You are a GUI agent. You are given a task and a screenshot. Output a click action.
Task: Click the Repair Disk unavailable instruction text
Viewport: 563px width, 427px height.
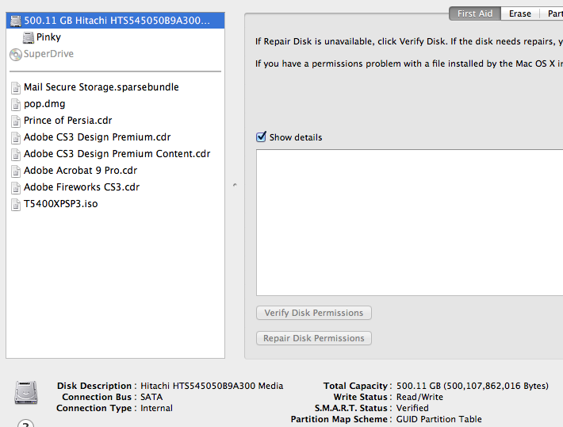pyautogui.click(x=409, y=42)
